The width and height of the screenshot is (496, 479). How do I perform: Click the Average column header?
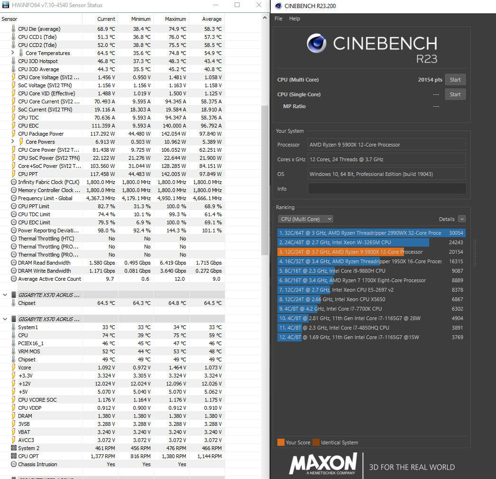(207, 19)
